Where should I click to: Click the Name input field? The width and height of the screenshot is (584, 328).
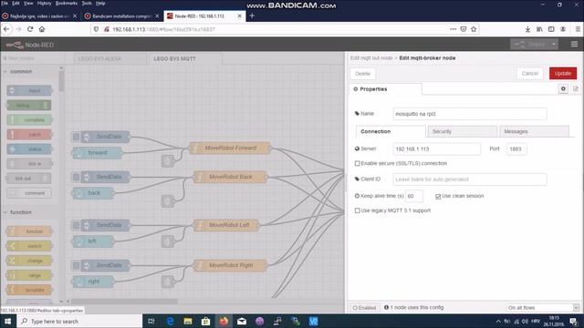tap(470, 114)
